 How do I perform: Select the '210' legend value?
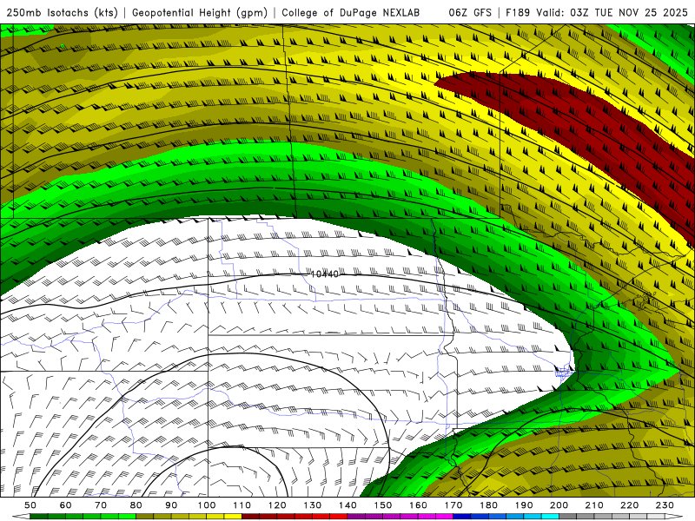click(x=594, y=505)
